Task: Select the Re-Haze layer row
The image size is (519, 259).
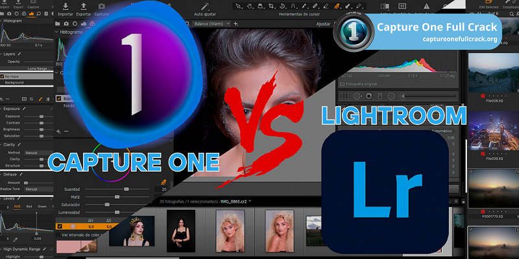Action: pyautogui.click(x=27, y=76)
